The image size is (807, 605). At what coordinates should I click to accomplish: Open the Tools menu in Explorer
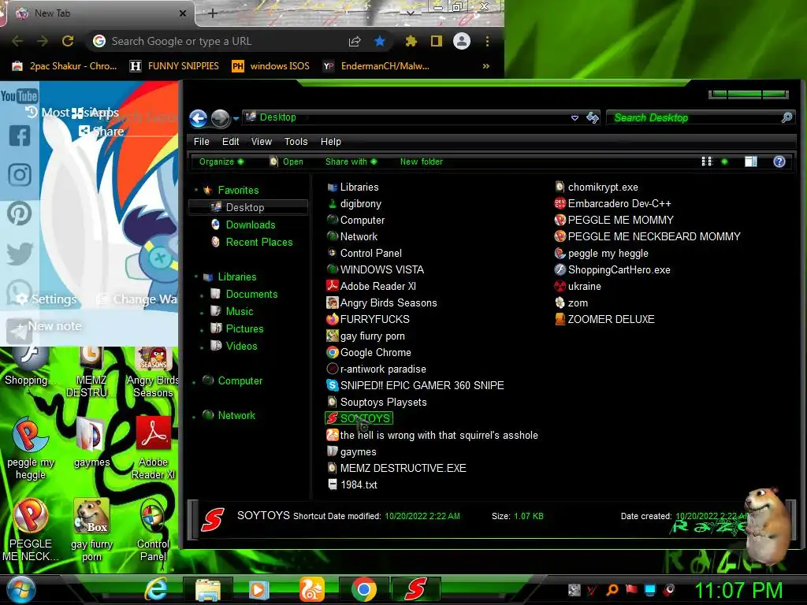click(296, 142)
